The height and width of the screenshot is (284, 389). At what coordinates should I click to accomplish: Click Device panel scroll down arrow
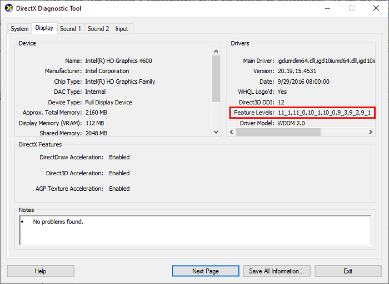pos(216,132)
